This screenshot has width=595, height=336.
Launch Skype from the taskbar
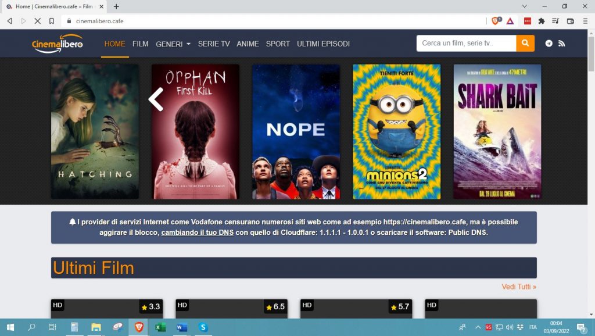click(203, 327)
